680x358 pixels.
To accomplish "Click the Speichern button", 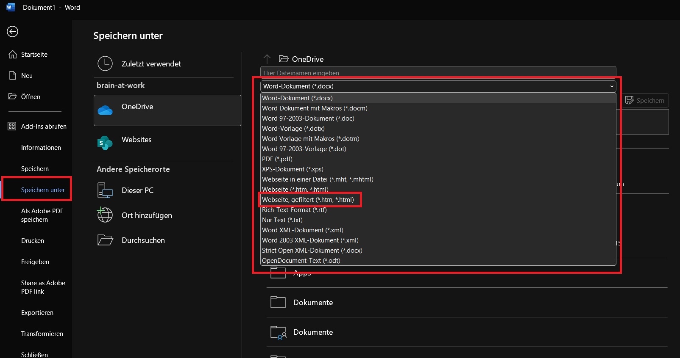I will (x=645, y=100).
